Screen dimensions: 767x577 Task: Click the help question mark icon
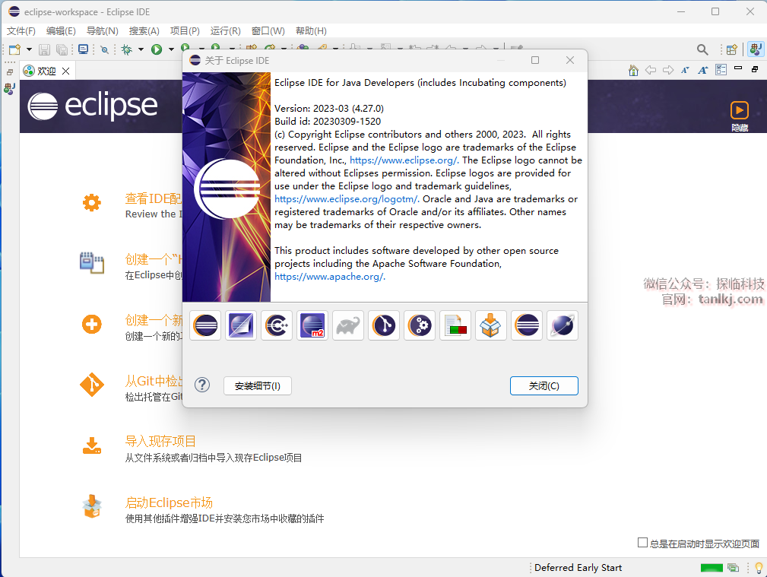coord(202,385)
